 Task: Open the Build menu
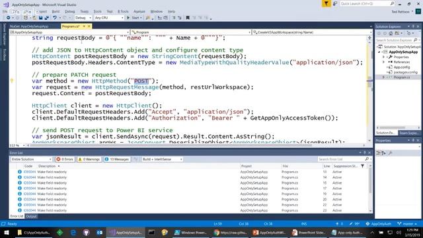(x=56, y=11)
